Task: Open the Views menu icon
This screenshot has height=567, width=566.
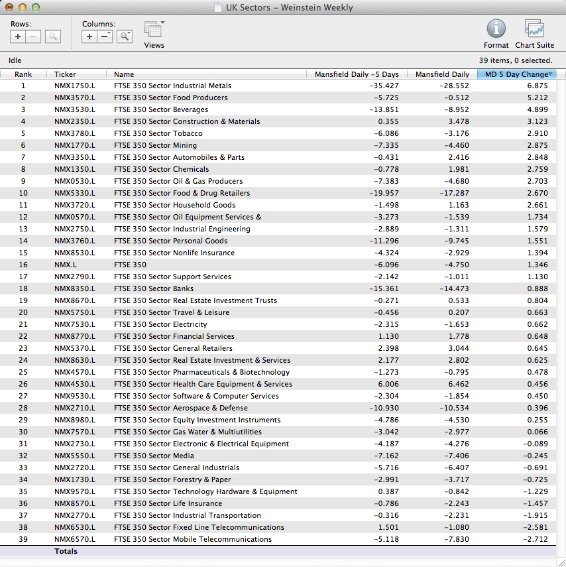Action: 154,30
